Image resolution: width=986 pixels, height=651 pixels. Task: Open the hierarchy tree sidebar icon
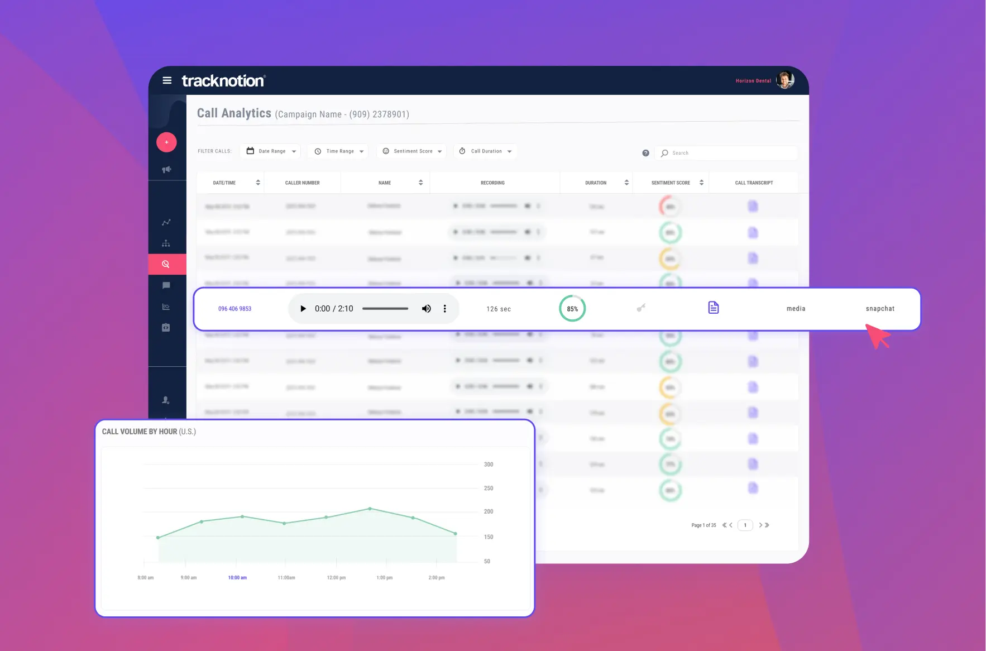point(166,243)
